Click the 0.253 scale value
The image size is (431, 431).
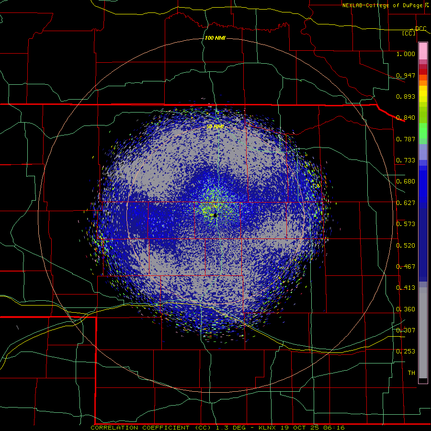pos(406,352)
